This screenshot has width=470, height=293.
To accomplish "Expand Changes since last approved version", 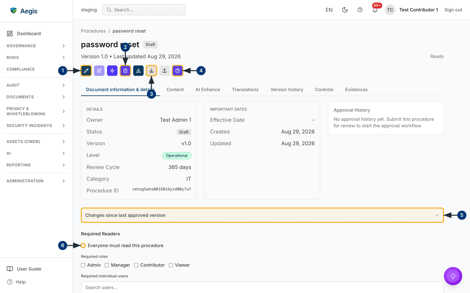I will coord(262,215).
